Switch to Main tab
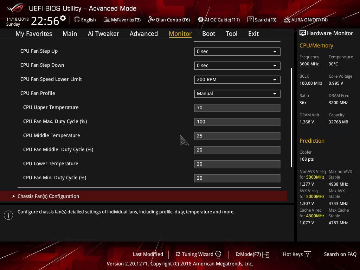The width and height of the screenshot is (360, 270). [70, 34]
